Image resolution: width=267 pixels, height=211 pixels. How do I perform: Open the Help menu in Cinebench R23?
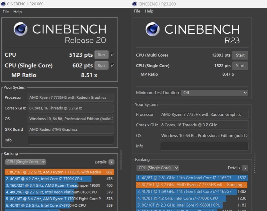coord(149,11)
